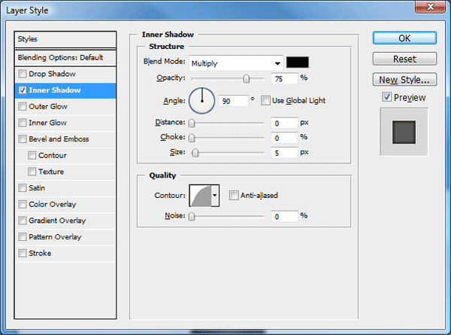
Task: Click the Size slider handle
Action: click(x=195, y=153)
